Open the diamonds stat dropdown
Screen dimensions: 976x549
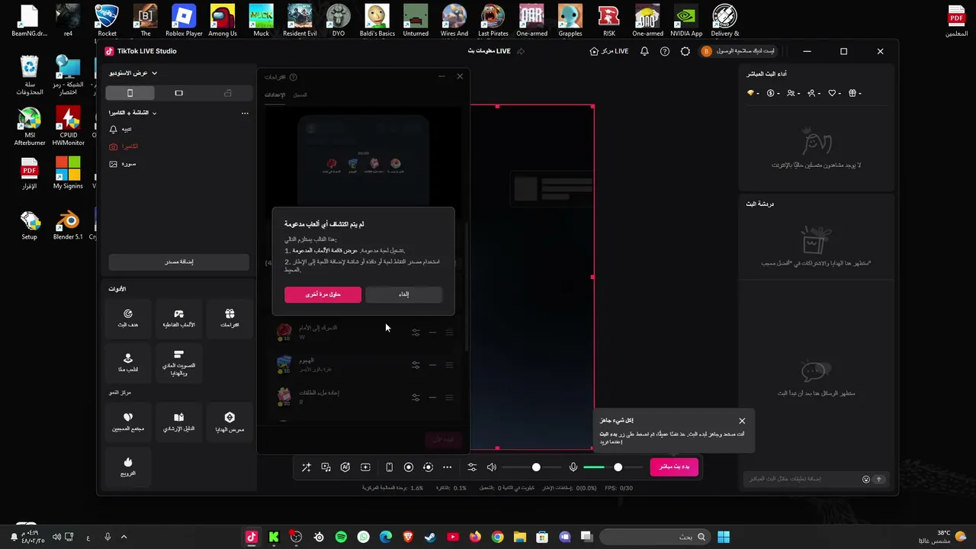point(753,93)
